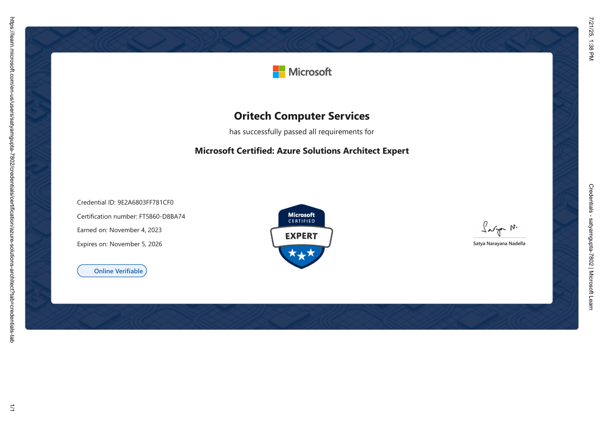Image resolution: width=605 pixels, height=427 pixels.
Task: Click the name Satya Narayana Nadella
Action: [x=499, y=244]
